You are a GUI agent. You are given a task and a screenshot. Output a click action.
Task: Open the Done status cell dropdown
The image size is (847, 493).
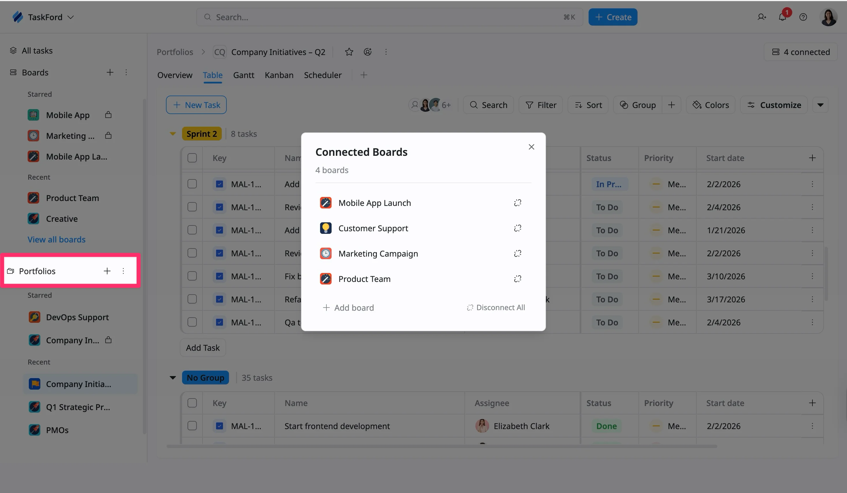pyautogui.click(x=606, y=426)
